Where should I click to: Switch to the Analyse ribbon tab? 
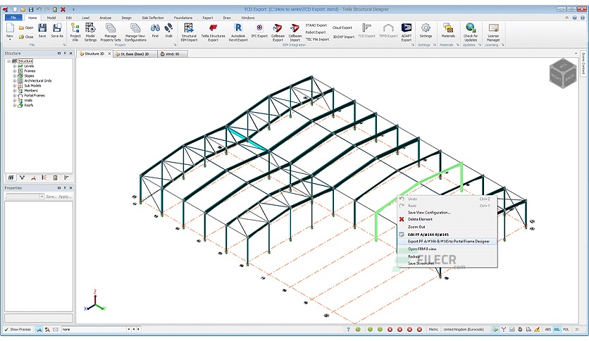click(x=105, y=18)
